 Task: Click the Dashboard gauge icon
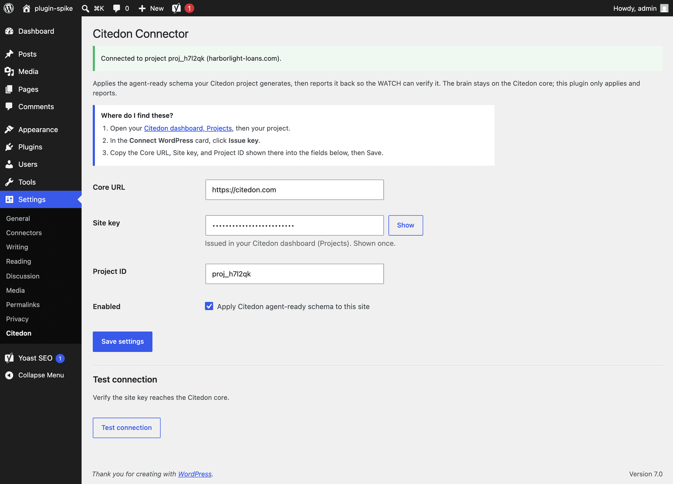(x=9, y=31)
